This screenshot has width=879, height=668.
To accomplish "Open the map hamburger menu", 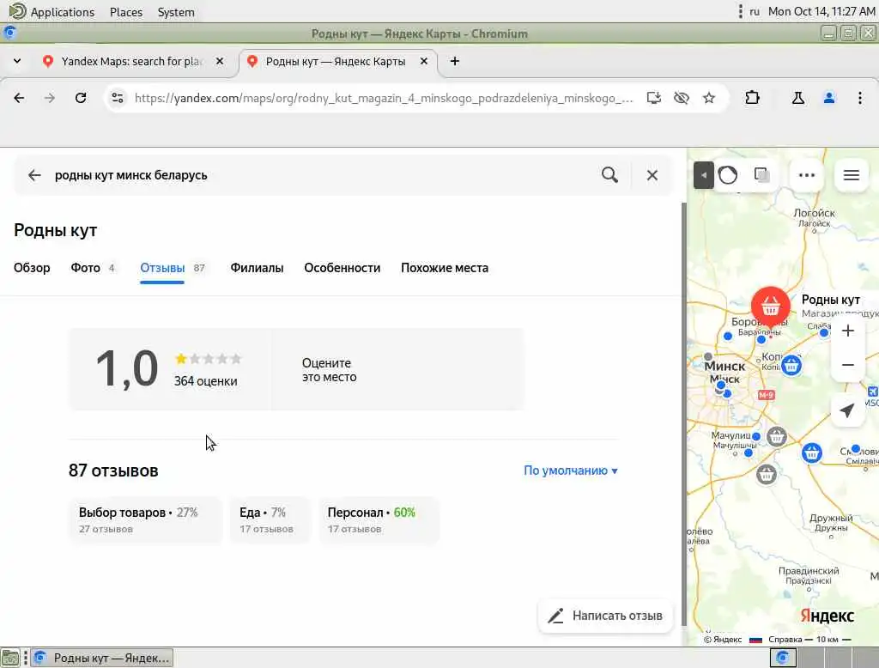I will (852, 175).
